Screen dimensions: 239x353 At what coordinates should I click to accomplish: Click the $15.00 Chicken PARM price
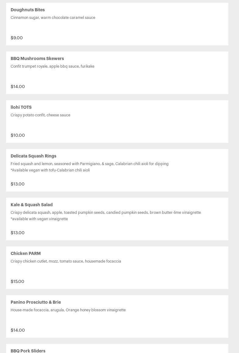tap(17, 281)
